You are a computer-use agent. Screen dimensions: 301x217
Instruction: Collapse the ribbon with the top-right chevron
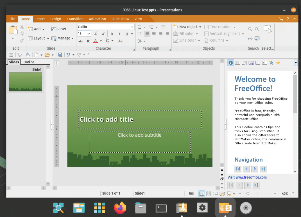click(x=295, y=19)
